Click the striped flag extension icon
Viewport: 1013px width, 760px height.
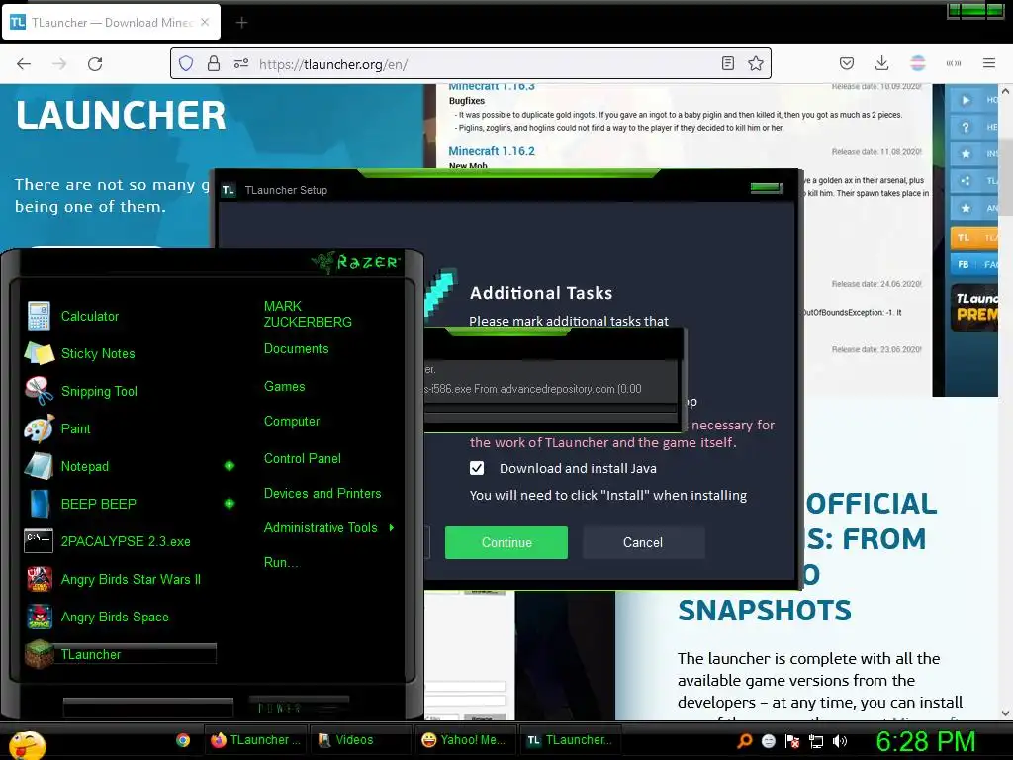click(918, 63)
